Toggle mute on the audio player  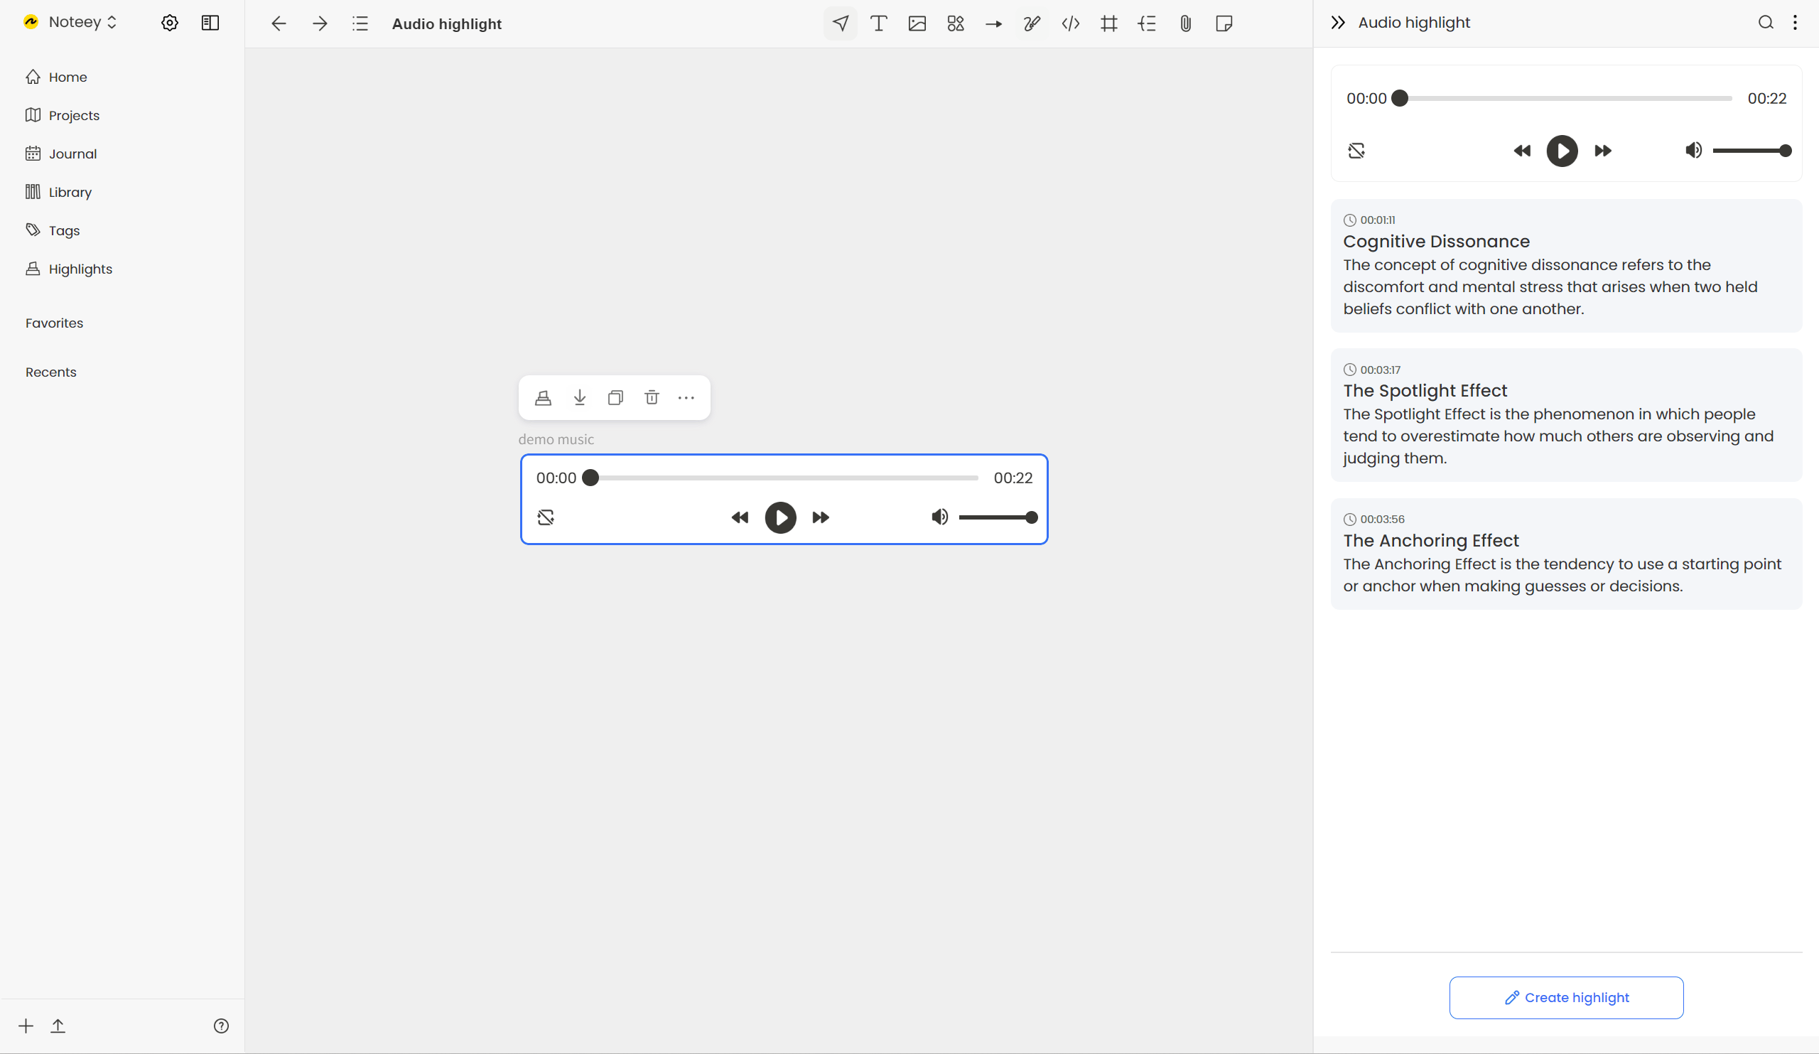939,517
